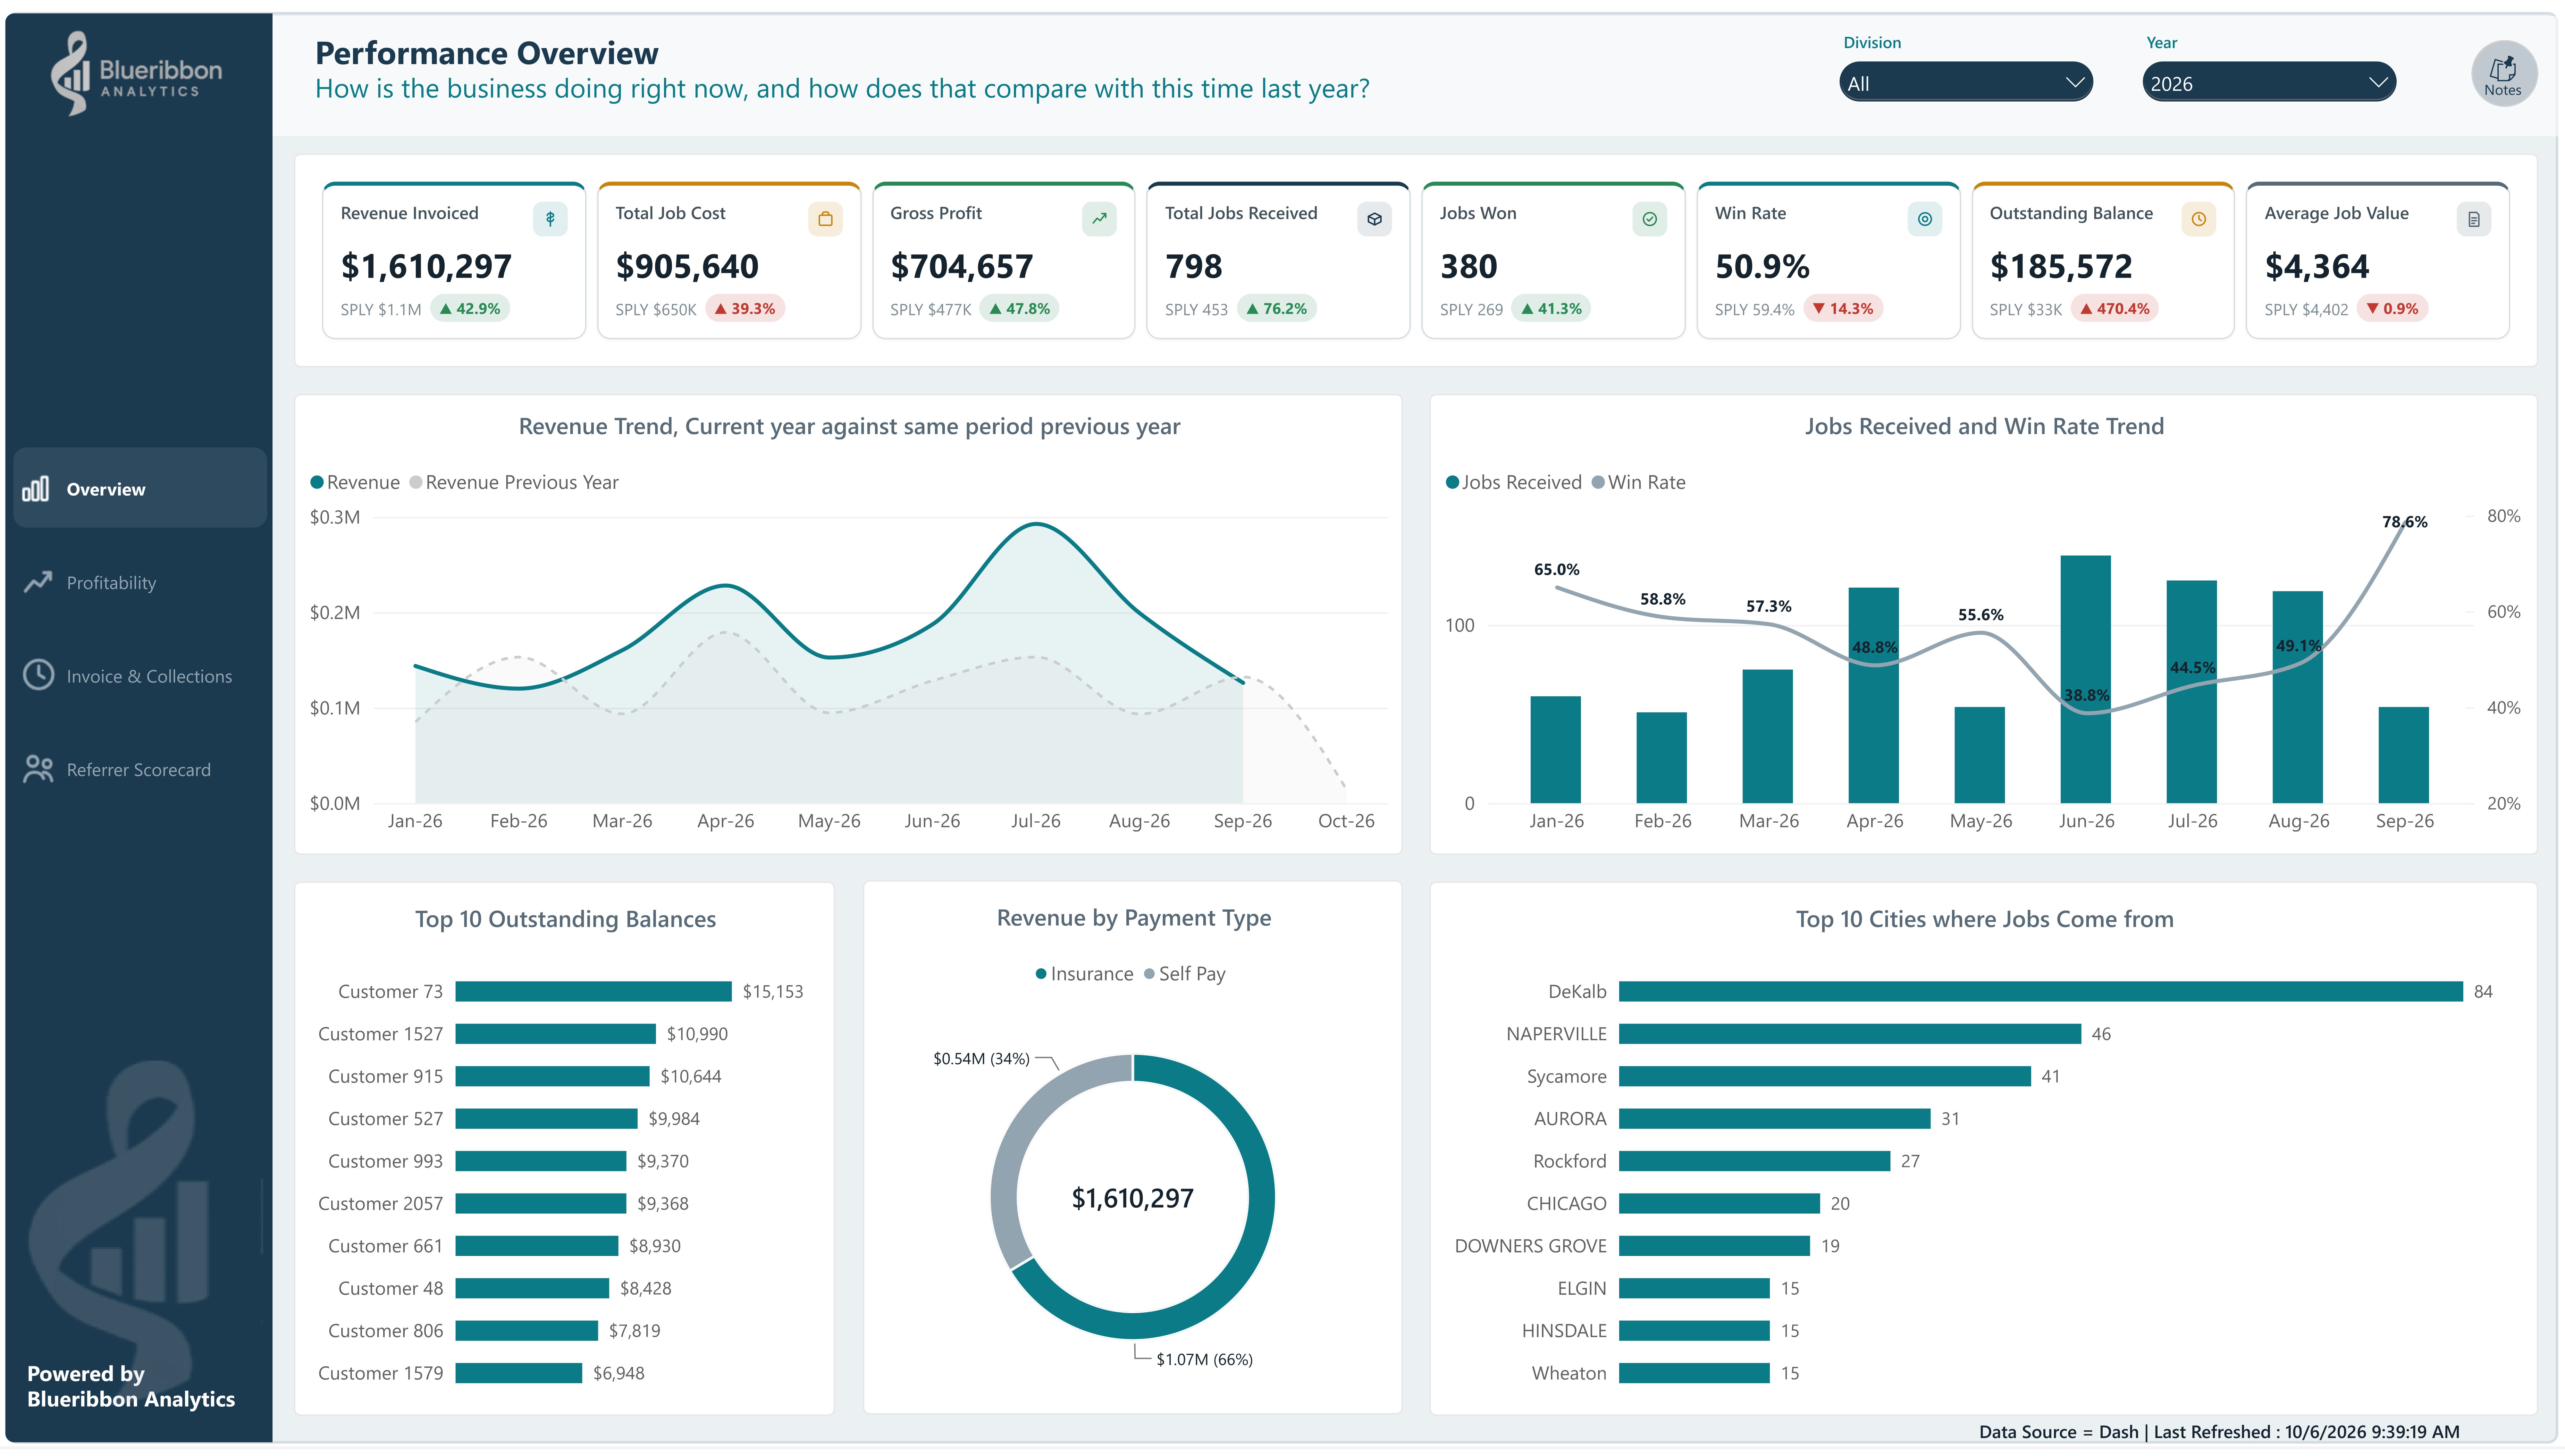This screenshot has height=1456, width=2565.
Task: Click the "$1,610,297" Revenue Invoiced value
Action: [426, 267]
